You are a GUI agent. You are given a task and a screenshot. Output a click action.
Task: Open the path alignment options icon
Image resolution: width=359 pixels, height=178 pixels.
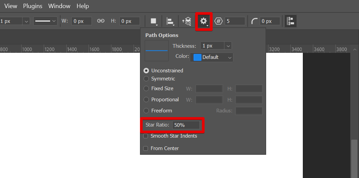pyautogui.click(x=170, y=21)
